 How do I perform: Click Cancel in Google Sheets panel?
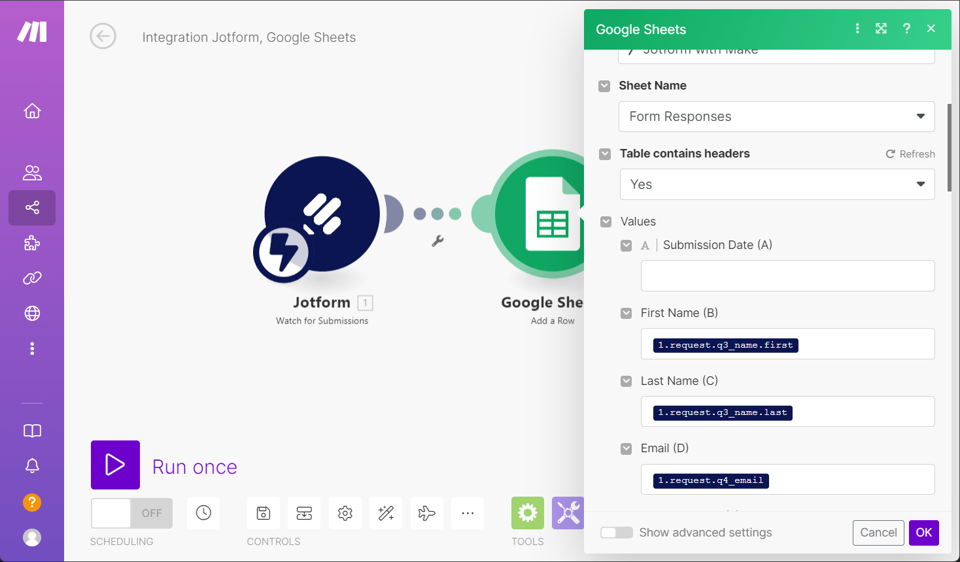(878, 533)
